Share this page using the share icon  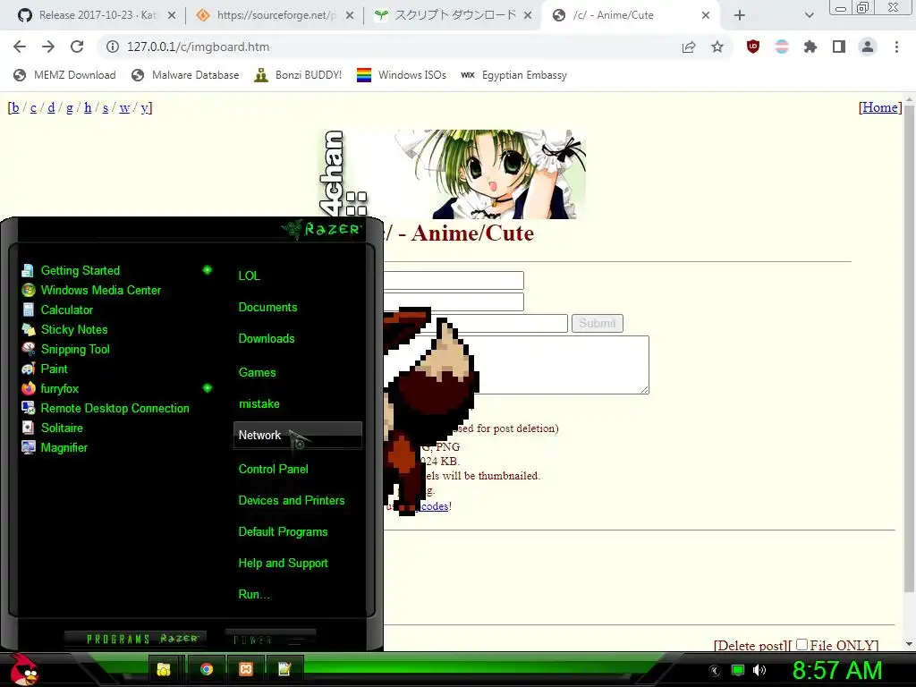coord(689,47)
